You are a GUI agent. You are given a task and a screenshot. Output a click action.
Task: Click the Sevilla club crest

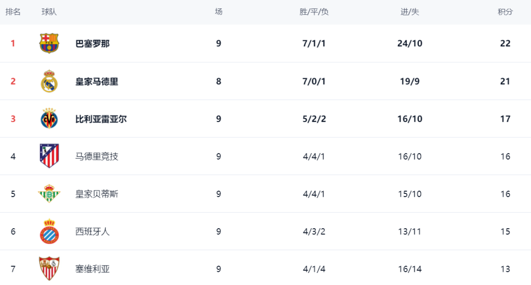[49, 269]
